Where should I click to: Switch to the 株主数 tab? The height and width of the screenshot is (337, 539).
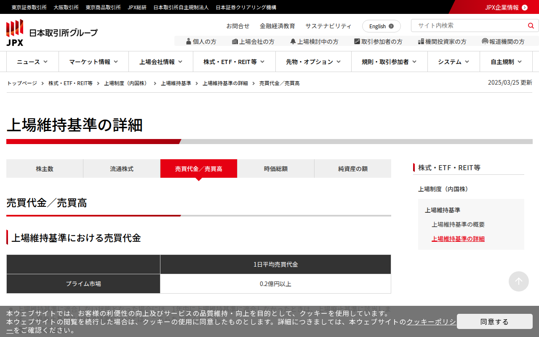45,168
